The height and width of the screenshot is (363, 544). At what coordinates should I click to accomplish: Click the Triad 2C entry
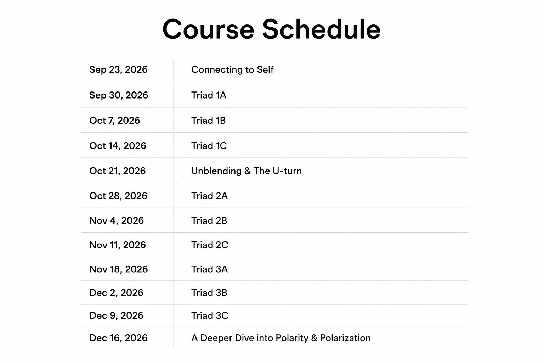[x=210, y=245]
